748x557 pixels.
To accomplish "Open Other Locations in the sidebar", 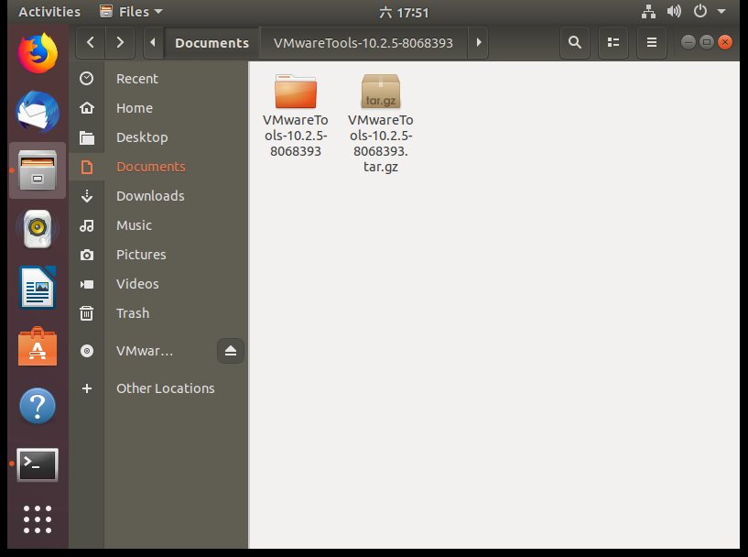I will [x=166, y=388].
